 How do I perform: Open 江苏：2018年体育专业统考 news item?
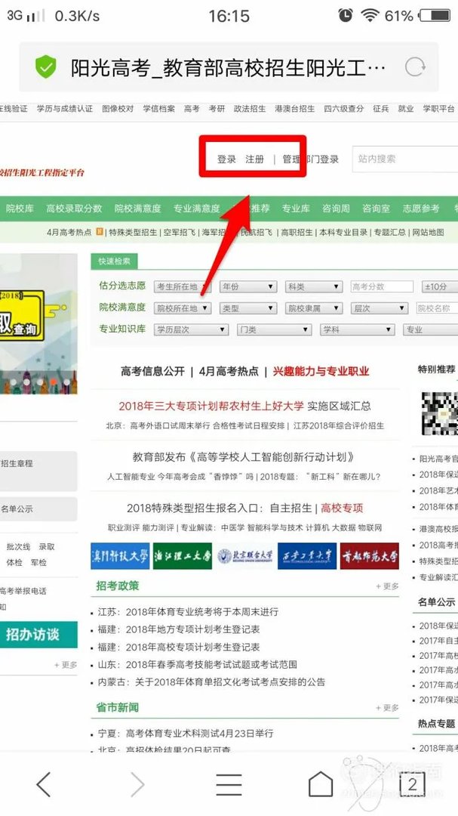tap(188, 612)
